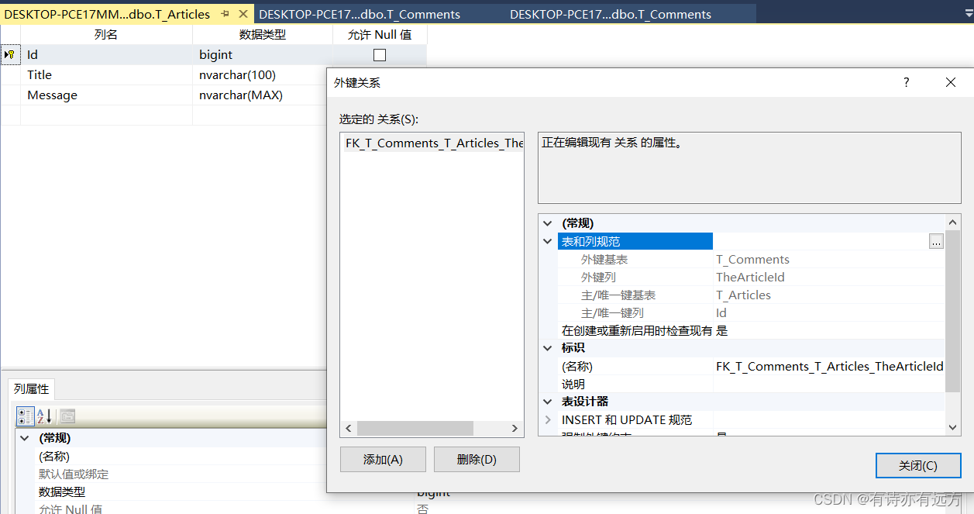Image resolution: width=974 pixels, height=514 pixels.
Task: Close the dbo.T_Articles tab with its X
Action: click(x=243, y=14)
